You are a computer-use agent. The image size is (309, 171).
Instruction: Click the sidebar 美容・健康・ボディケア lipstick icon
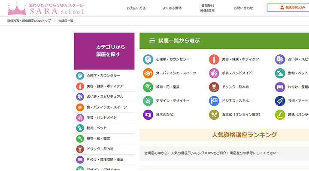[x=80, y=86]
